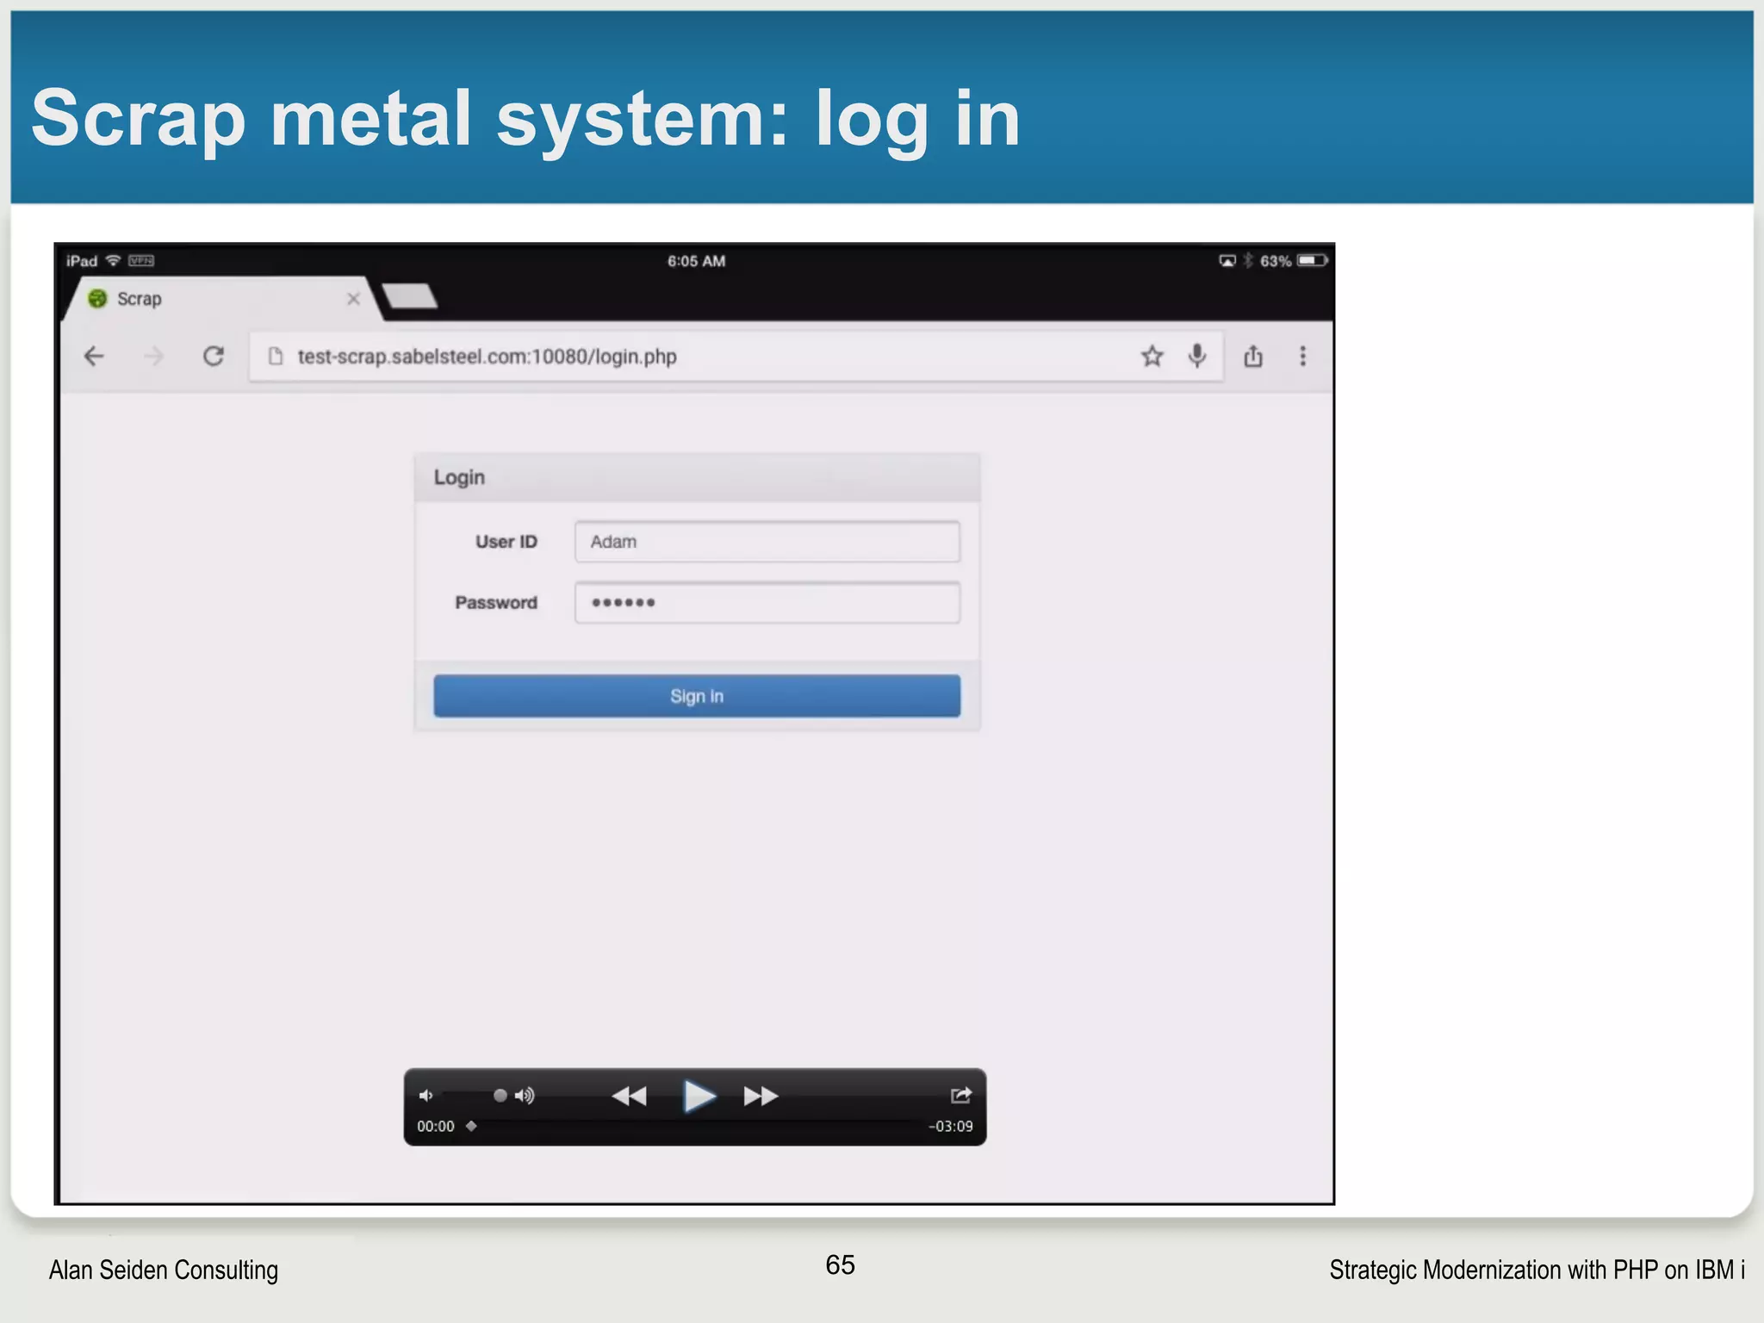Click the browser forward arrow

pos(153,356)
